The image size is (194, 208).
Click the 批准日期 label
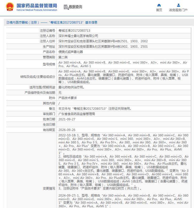coord(49,119)
